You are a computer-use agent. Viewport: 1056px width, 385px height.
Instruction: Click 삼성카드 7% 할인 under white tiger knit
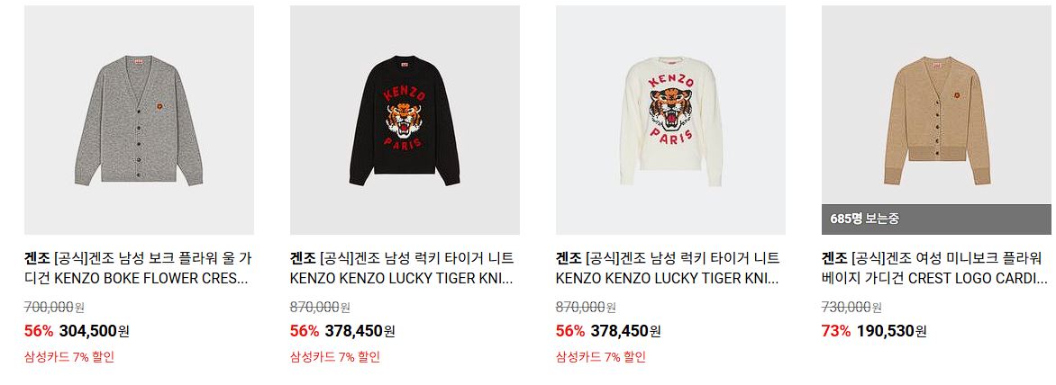[601, 357]
